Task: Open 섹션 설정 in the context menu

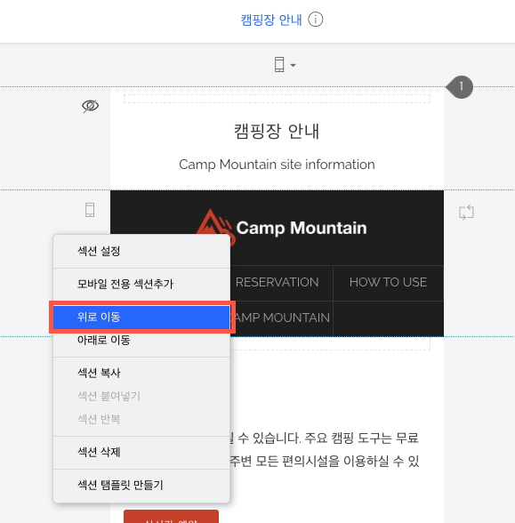Action: click(141, 251)
